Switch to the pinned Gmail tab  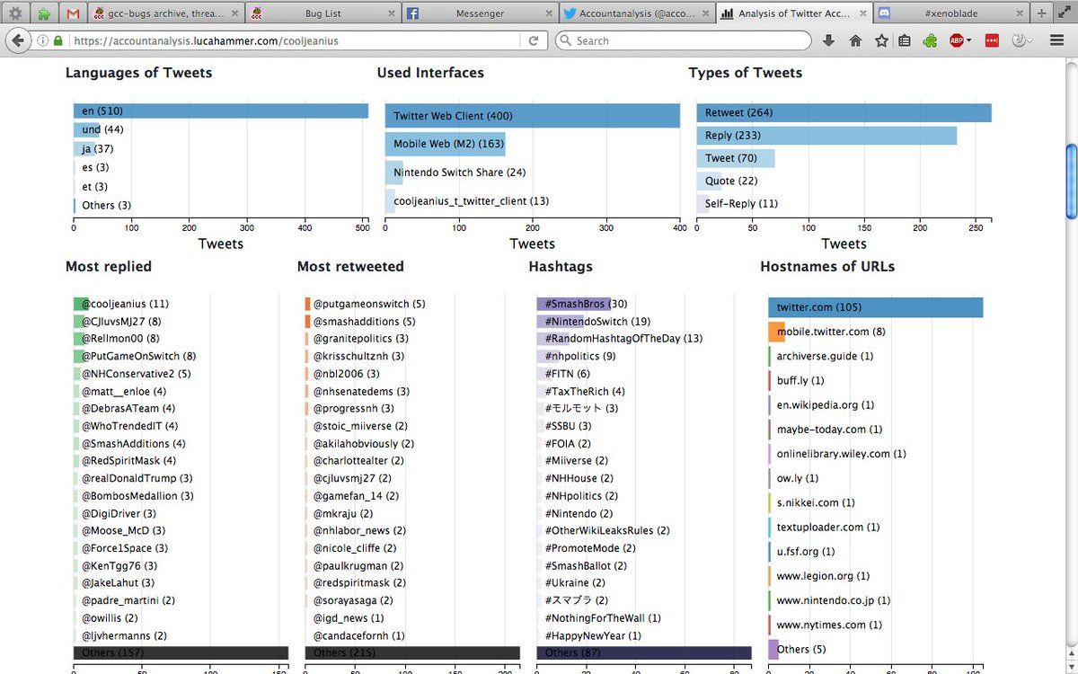[x=72, y=13]
